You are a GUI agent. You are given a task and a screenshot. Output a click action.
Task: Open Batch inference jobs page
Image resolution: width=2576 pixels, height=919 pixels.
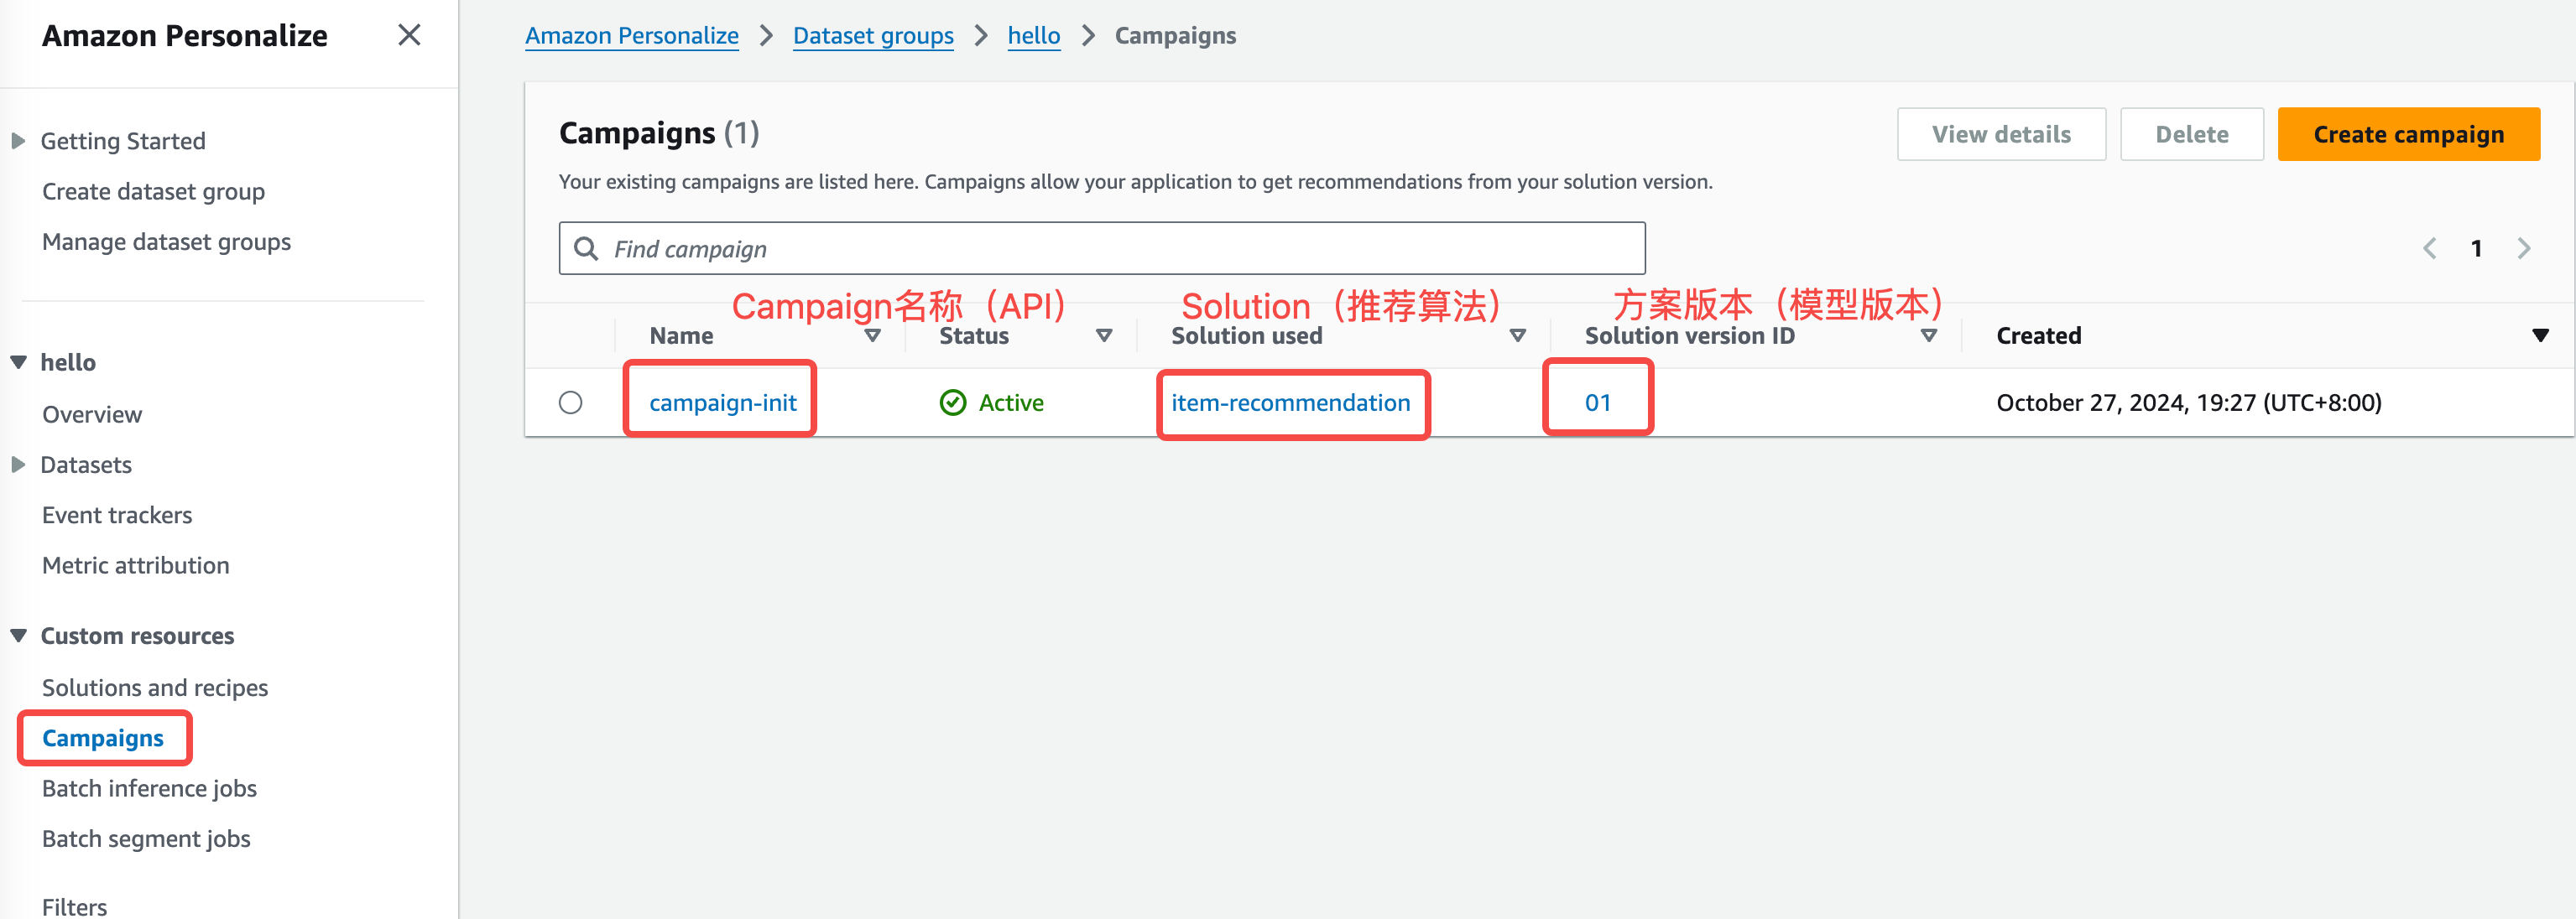[149, 789]
